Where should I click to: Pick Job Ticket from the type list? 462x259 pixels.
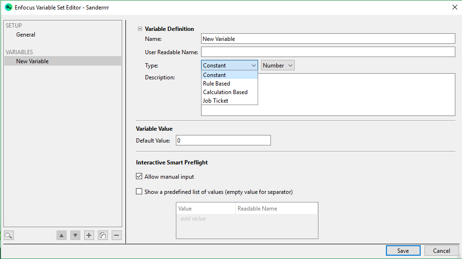(215, 101)
